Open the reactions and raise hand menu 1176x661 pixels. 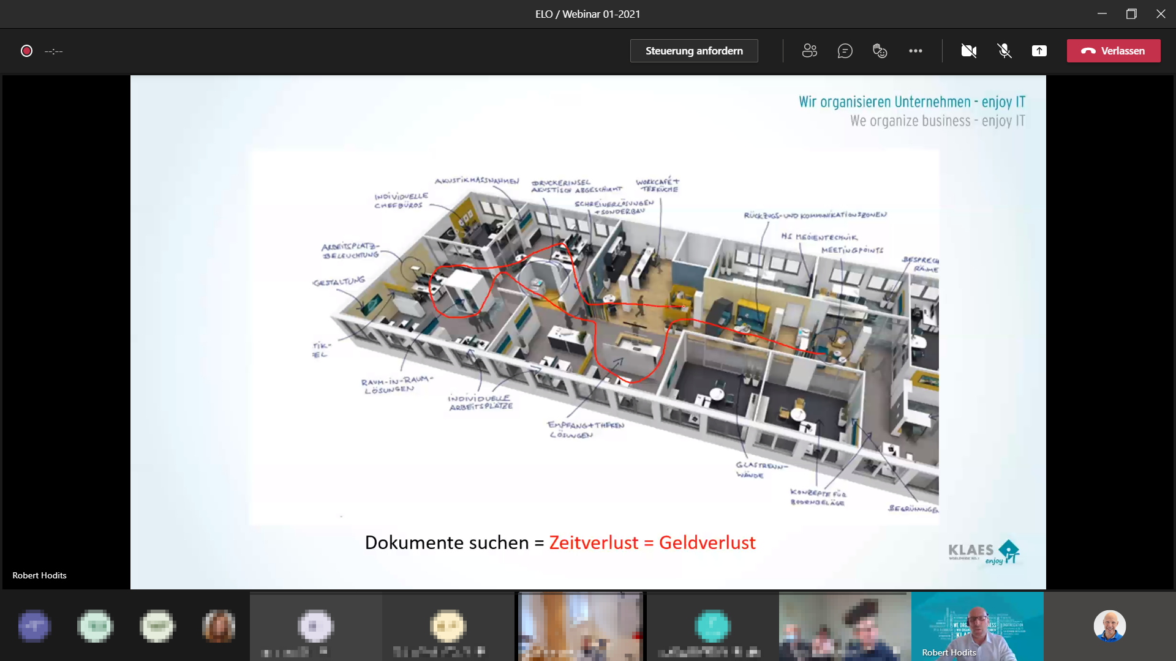880,51
